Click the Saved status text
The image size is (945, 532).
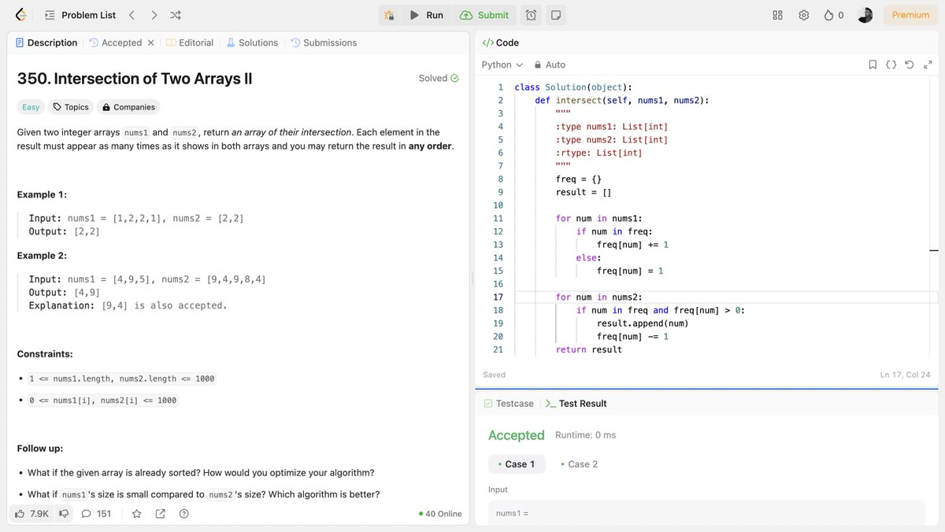tap(494, 375)
